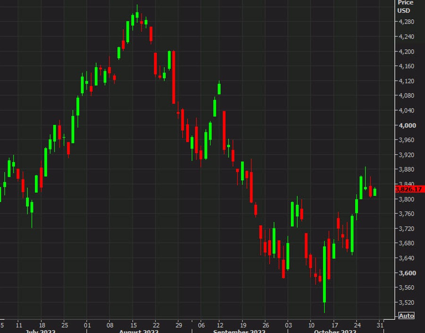Click the 3,920 price axis label

pyautogui.click(x=407, y=155)
